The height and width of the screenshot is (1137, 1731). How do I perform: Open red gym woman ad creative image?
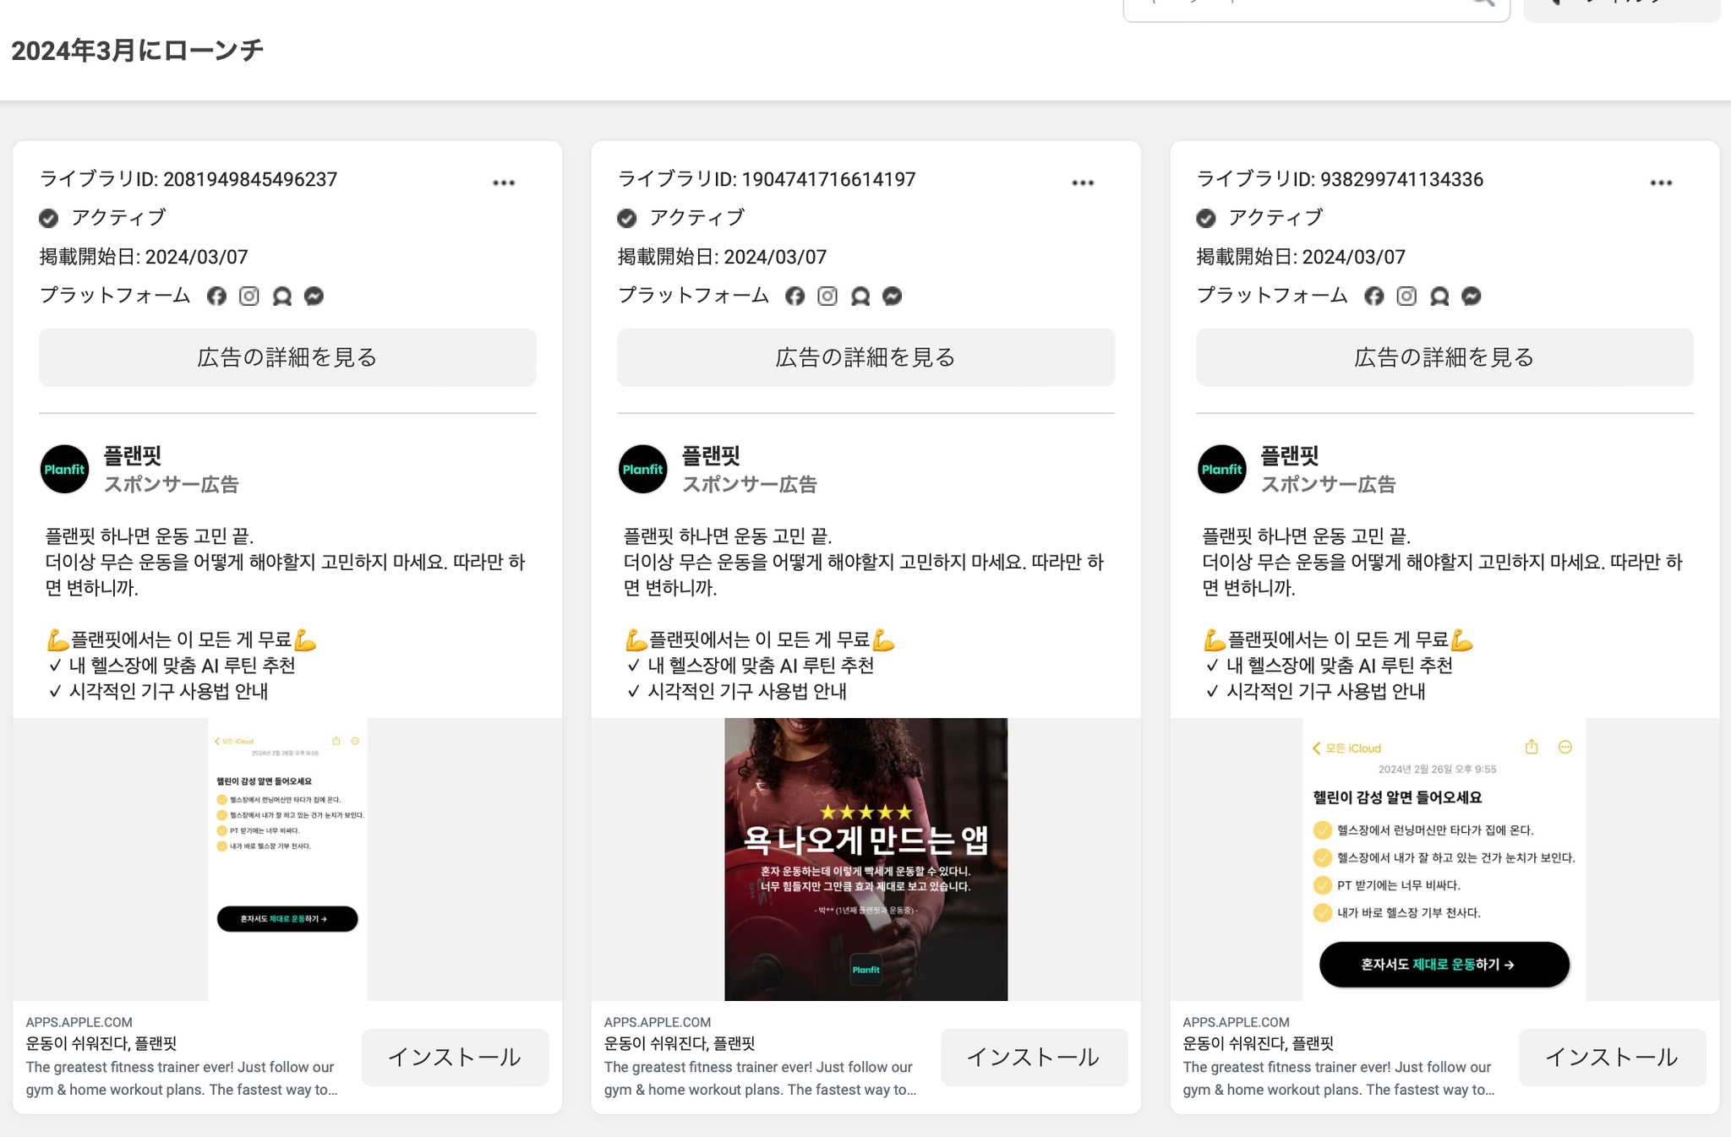pos(865,859)
